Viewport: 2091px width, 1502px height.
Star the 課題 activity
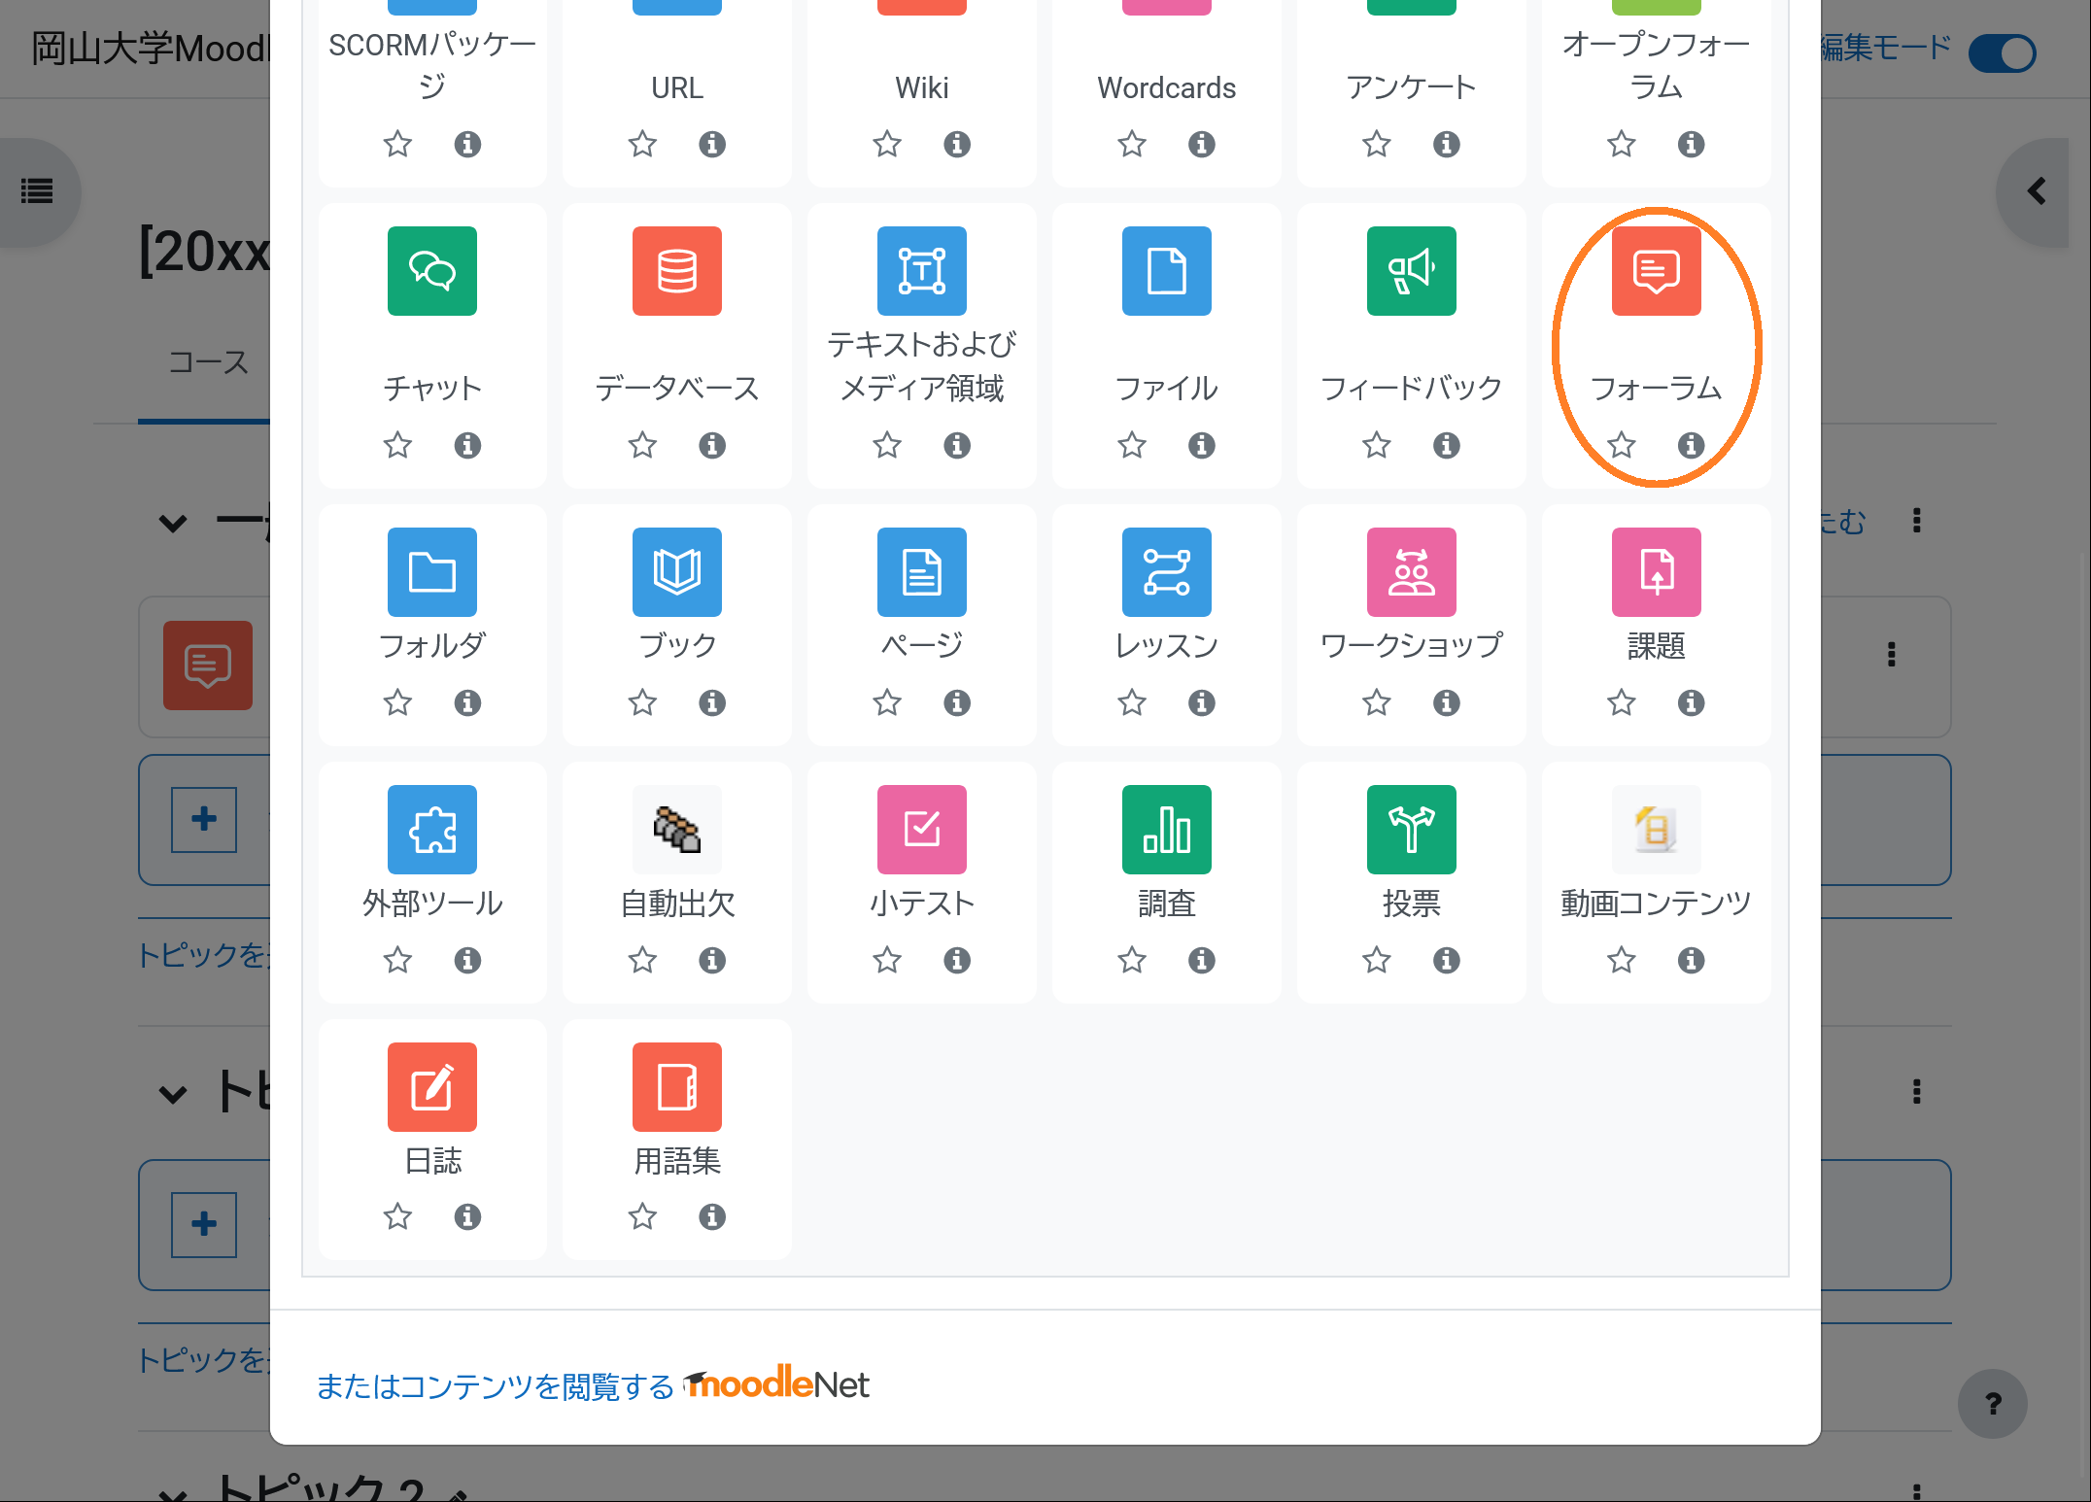1622,702
